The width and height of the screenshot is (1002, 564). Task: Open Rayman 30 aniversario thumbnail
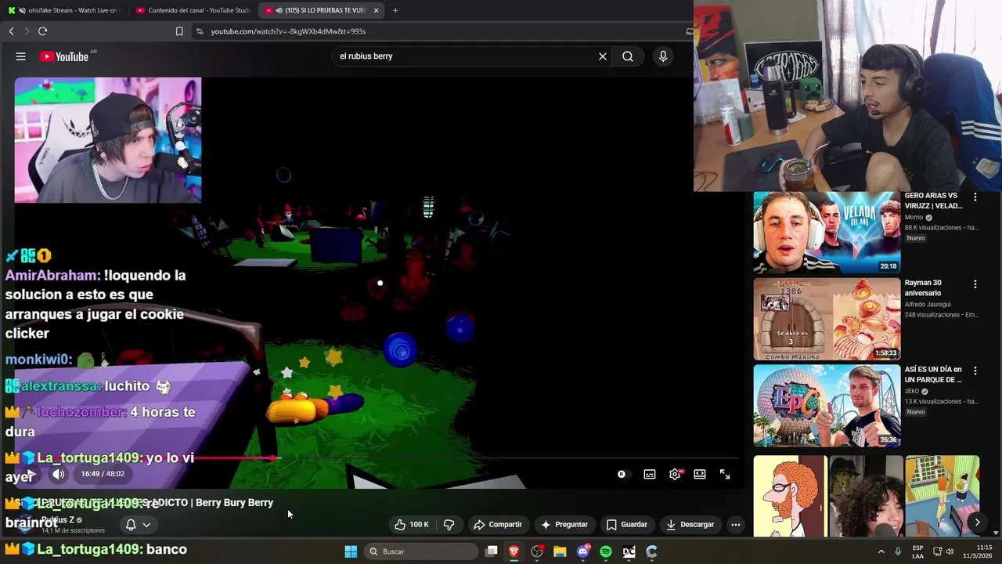pyautogui.click(x=827, y=319)
